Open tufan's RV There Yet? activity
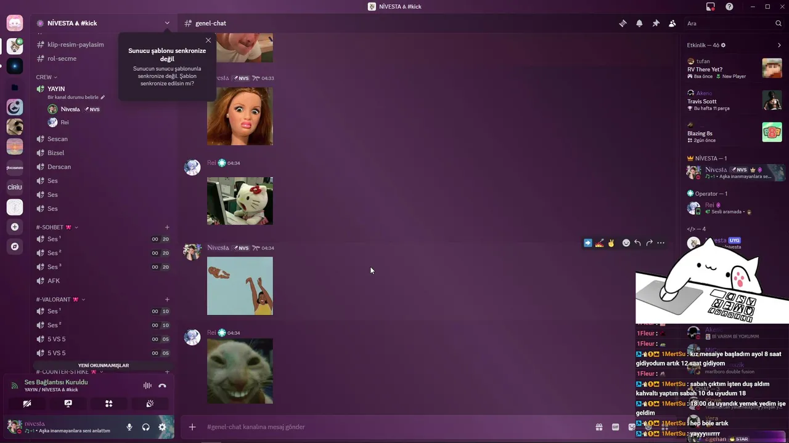The width and height of the screenshot is (789, 443). pos(734,68)
